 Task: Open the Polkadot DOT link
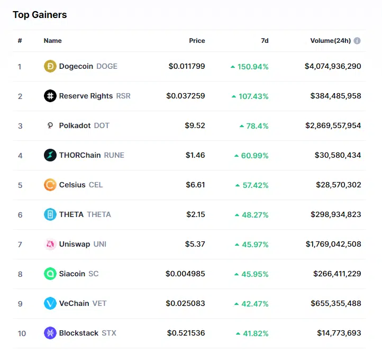point(84,125)
